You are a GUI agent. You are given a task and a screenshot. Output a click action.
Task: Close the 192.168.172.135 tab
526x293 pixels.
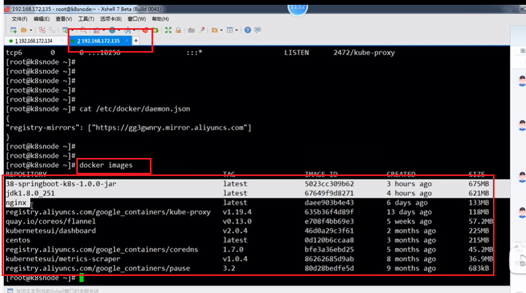tap(127, 40)
